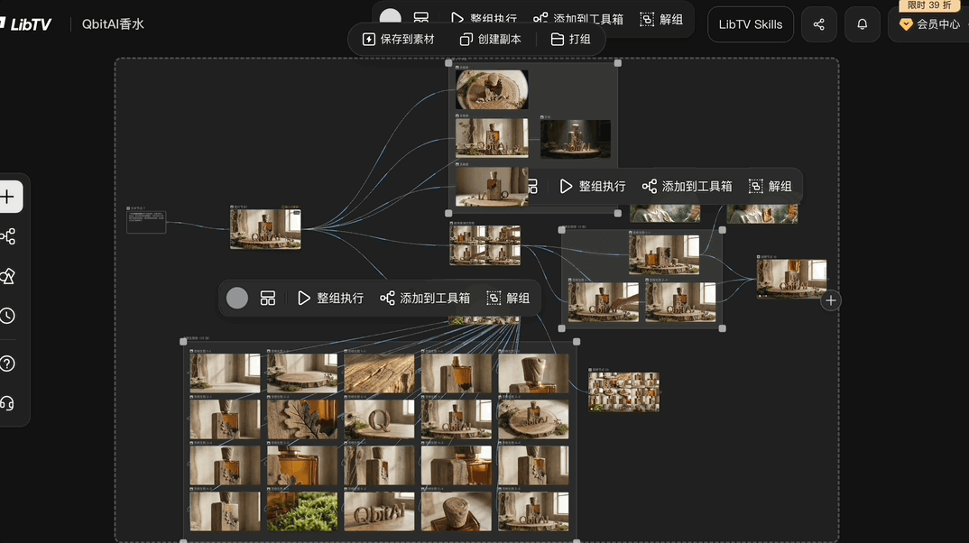Click 打组 to group the selected nodes
The height and width of the screenshot is (543, 969).
click(570, 40)
